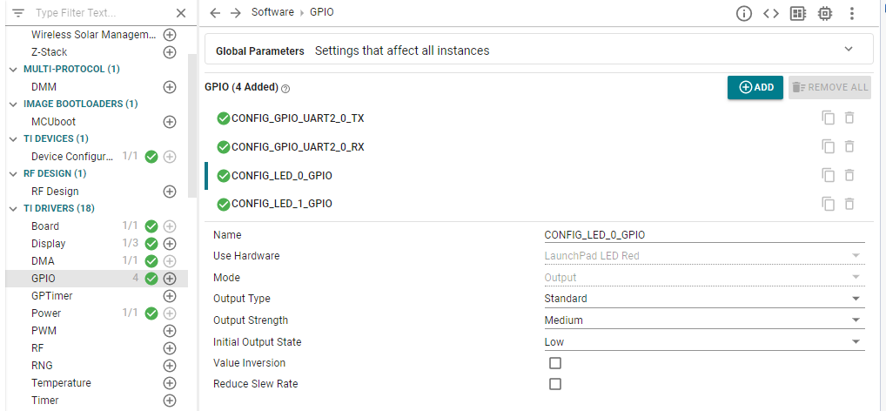Open the Output Type dropdown

(x=703, y=299)
